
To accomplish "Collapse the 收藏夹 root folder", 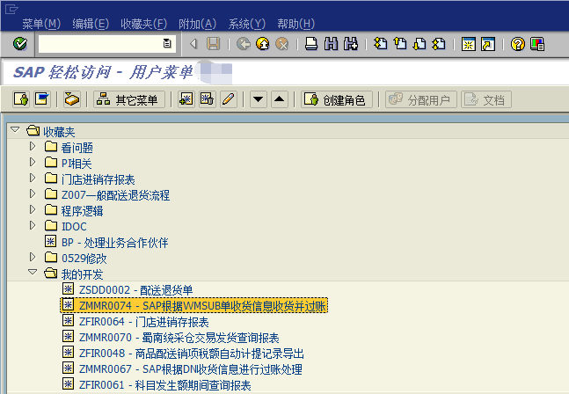I will coord(15,130).
